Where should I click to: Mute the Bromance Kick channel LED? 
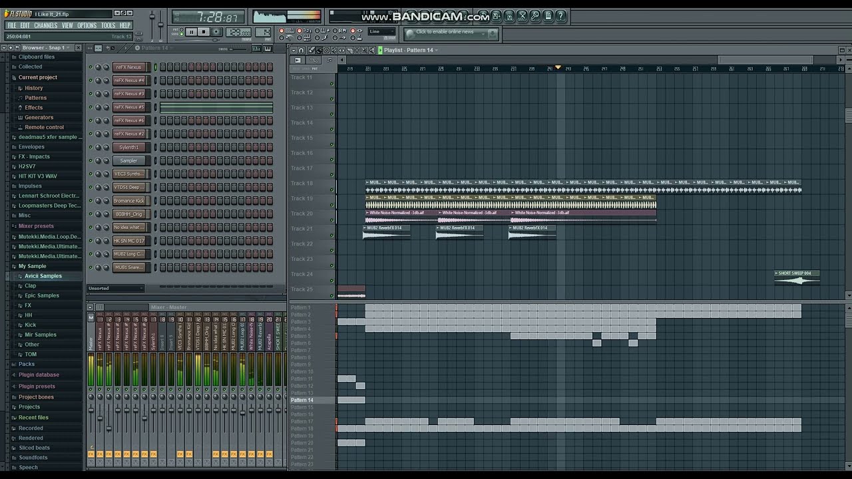91,201
